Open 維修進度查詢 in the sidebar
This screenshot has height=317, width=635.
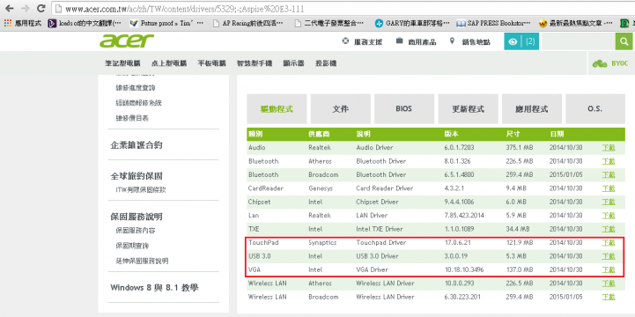click(135, 88)
